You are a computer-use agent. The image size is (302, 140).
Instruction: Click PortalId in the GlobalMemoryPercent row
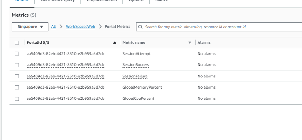click(x=65, y=87)
